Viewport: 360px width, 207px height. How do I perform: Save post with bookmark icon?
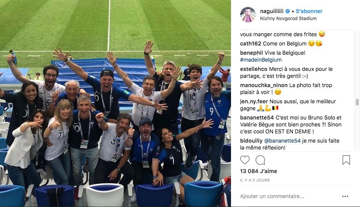(346, 160)
